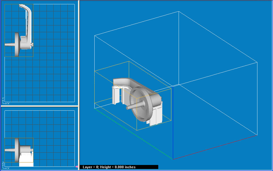Click the Z-X axis indicator in the front view

tap(5, 166)
